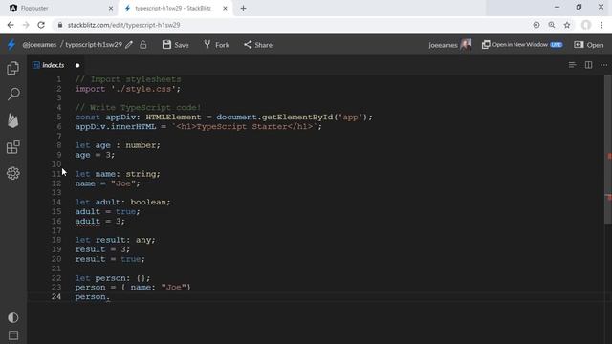612x344 pixels.
Task: Click the StackBlitz lightning logo
Action: pos(11,45)
